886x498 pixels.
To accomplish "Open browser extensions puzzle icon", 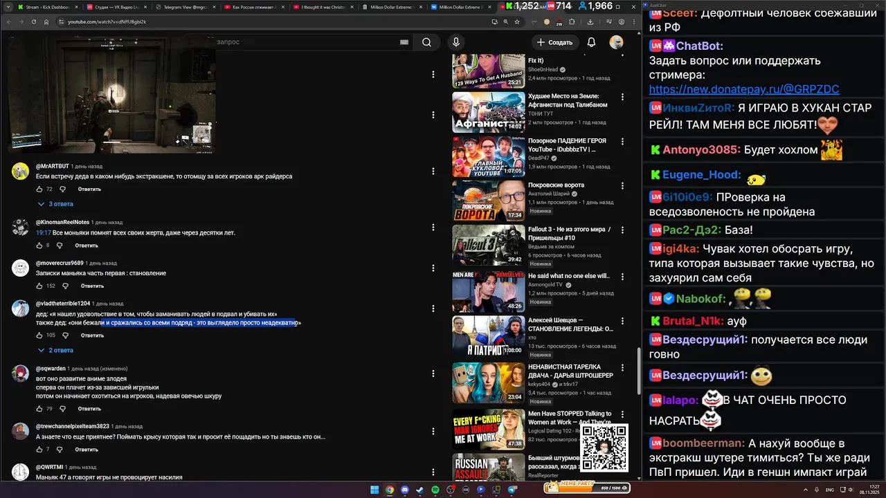I will [572, 22].
